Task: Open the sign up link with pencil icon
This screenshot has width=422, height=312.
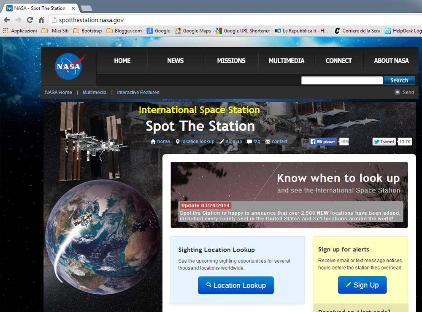Action: click(x=231, y=141)
